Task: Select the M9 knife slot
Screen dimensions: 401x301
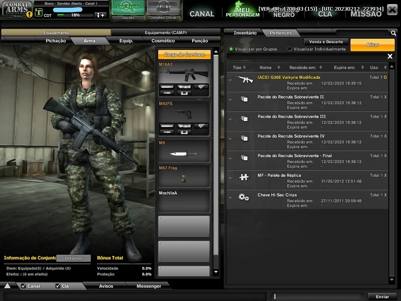Action: (x=184, y=151)
